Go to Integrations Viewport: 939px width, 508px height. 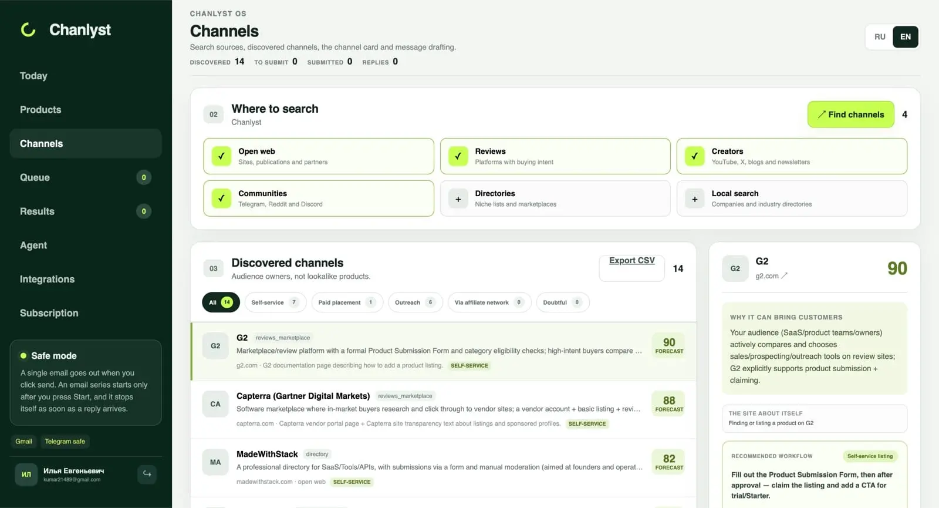[x=86, y=280]
